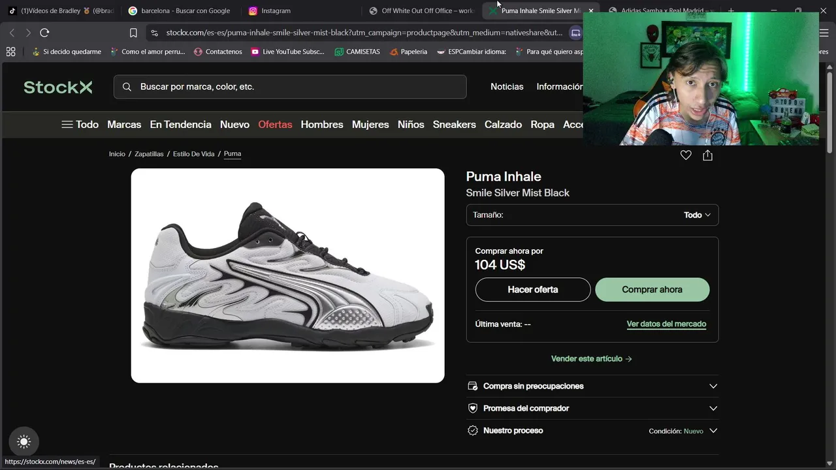
Task: Expand Nuestro proceso section chevron
Action: tap(713, 431)
